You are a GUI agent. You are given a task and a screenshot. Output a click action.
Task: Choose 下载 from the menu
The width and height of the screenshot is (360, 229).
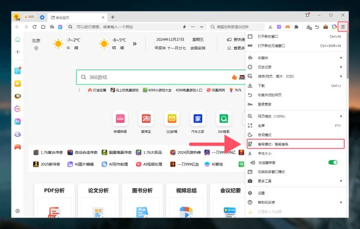(296, 86)
